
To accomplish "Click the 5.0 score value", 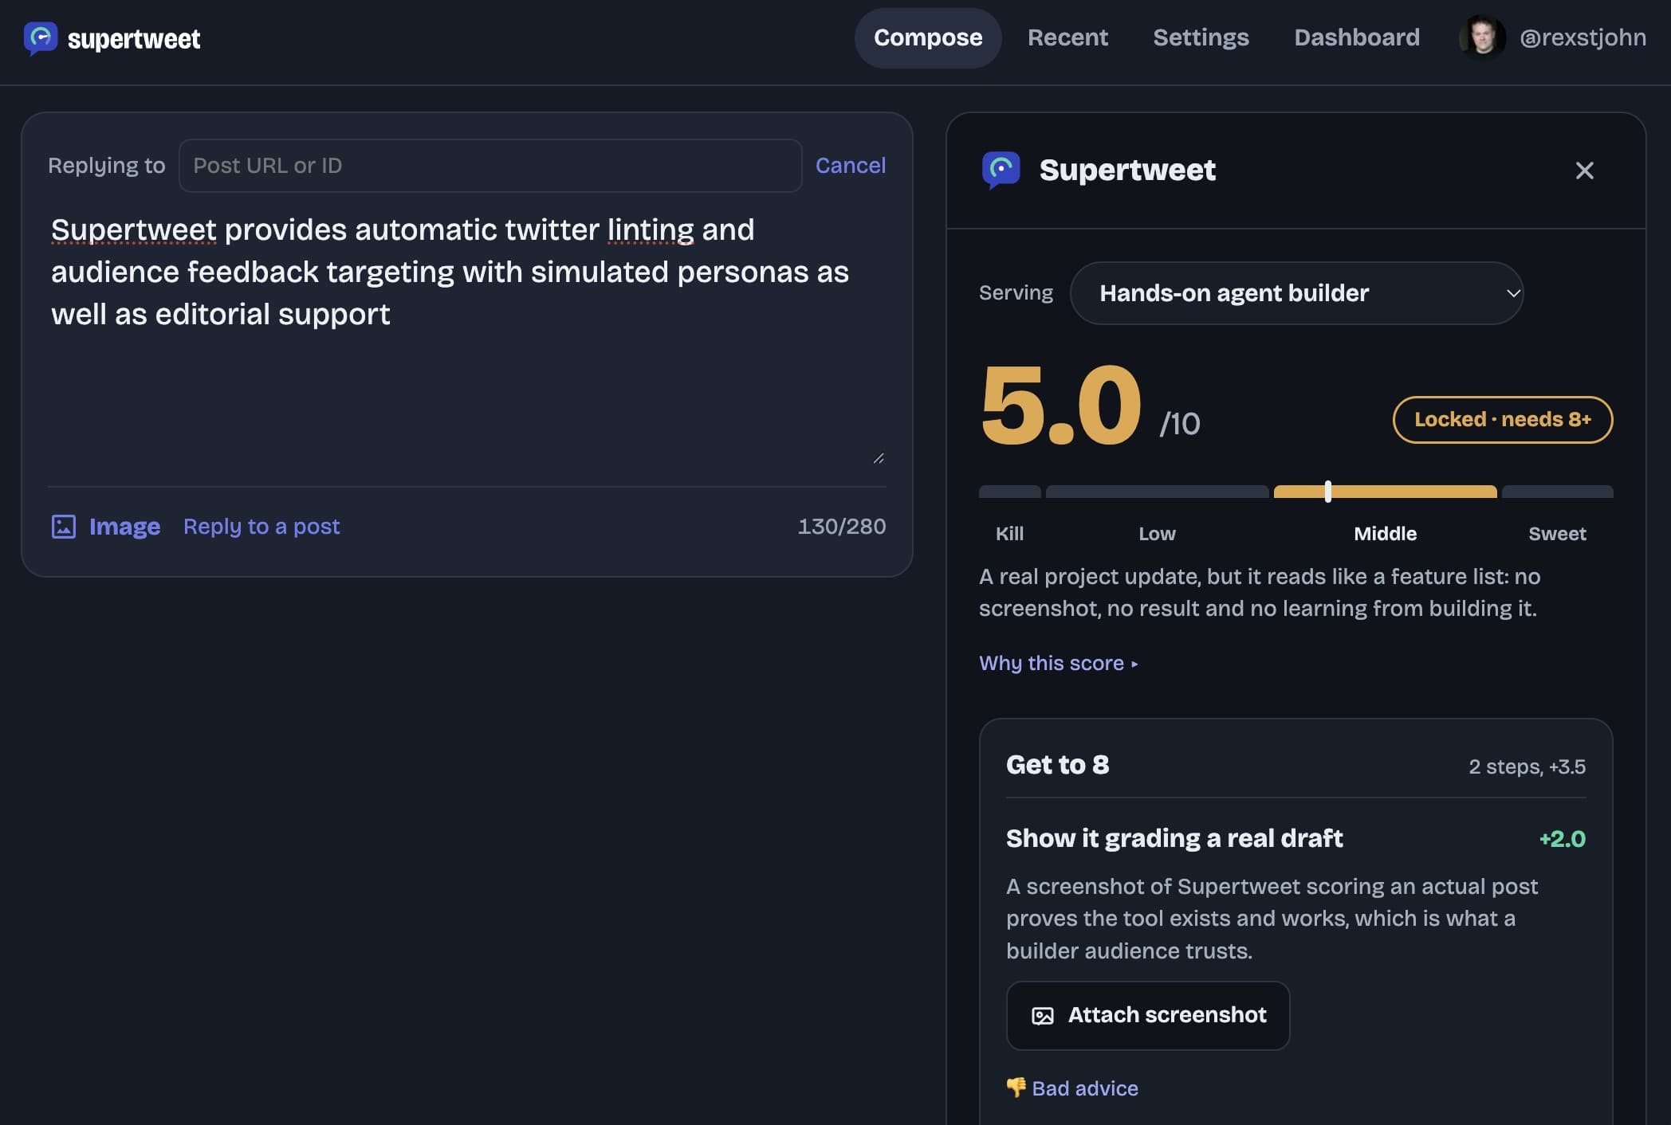I will (x=1061, y=405).
